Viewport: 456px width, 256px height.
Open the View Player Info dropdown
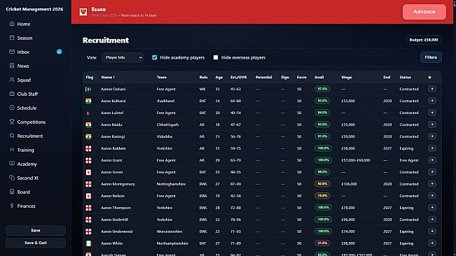click(x=123, y=57)
